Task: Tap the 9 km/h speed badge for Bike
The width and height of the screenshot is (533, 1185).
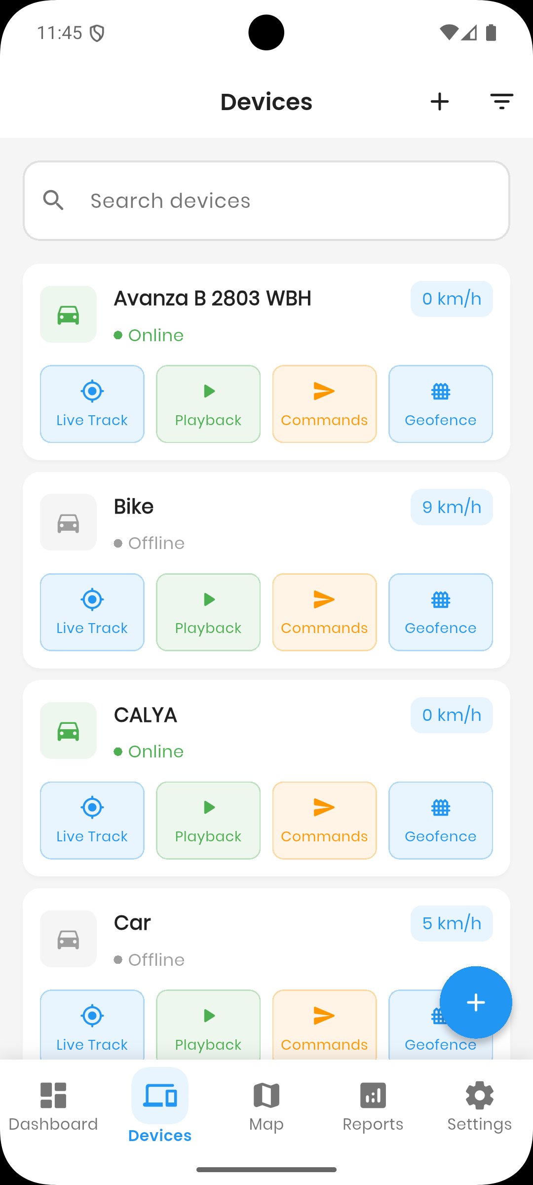Action: click(452, 507)
